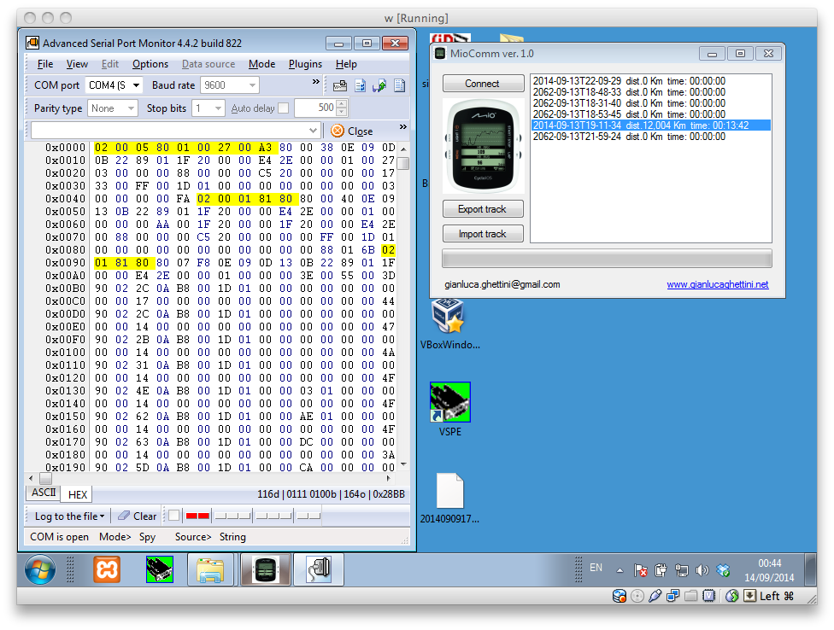
Task: Show hidden tray icons arrow
Action: pos(620,570)
